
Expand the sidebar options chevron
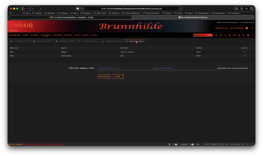[x=27, y=9]
